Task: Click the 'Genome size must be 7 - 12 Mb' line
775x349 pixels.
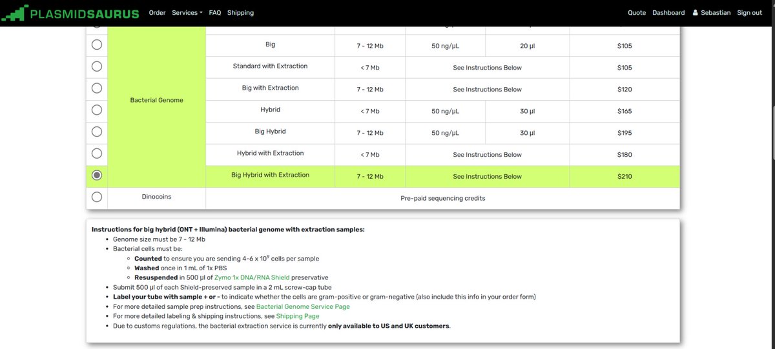Action: (159, 239)
